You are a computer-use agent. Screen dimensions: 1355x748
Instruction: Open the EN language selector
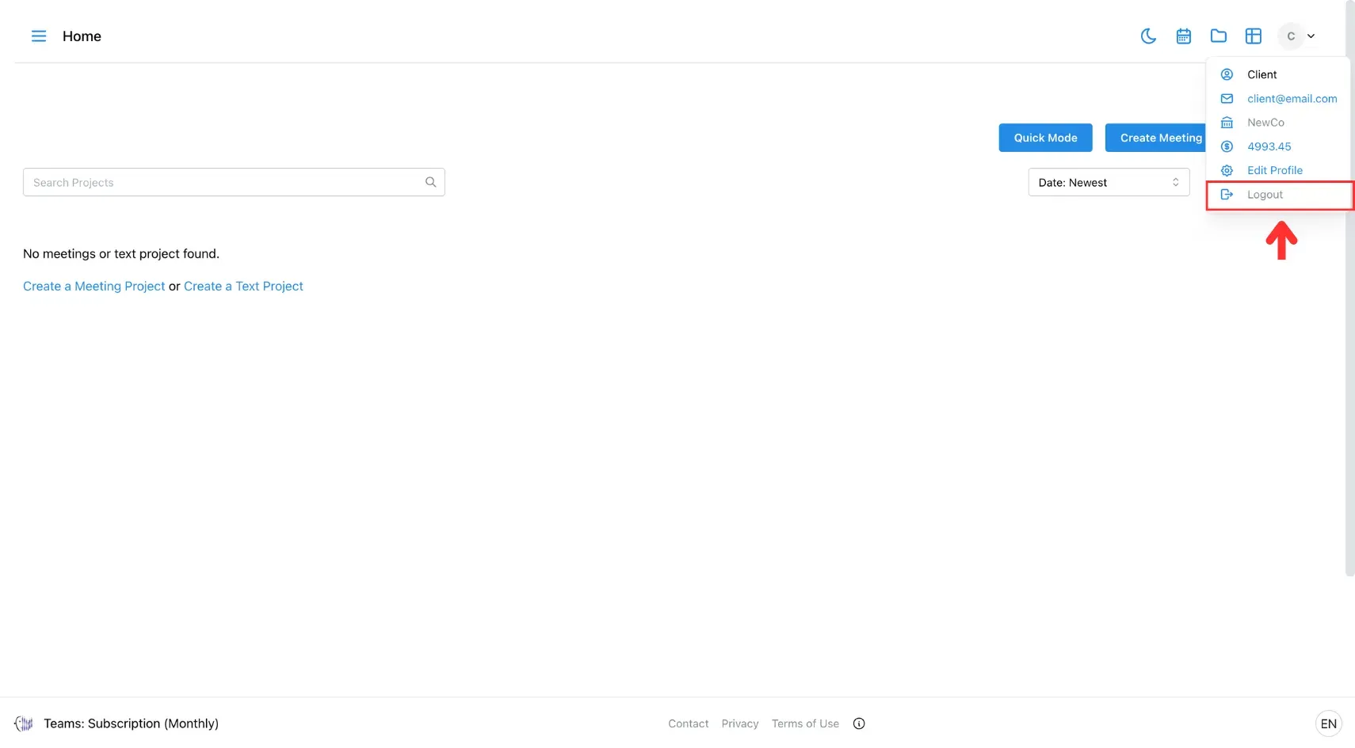pos(1329,723)
